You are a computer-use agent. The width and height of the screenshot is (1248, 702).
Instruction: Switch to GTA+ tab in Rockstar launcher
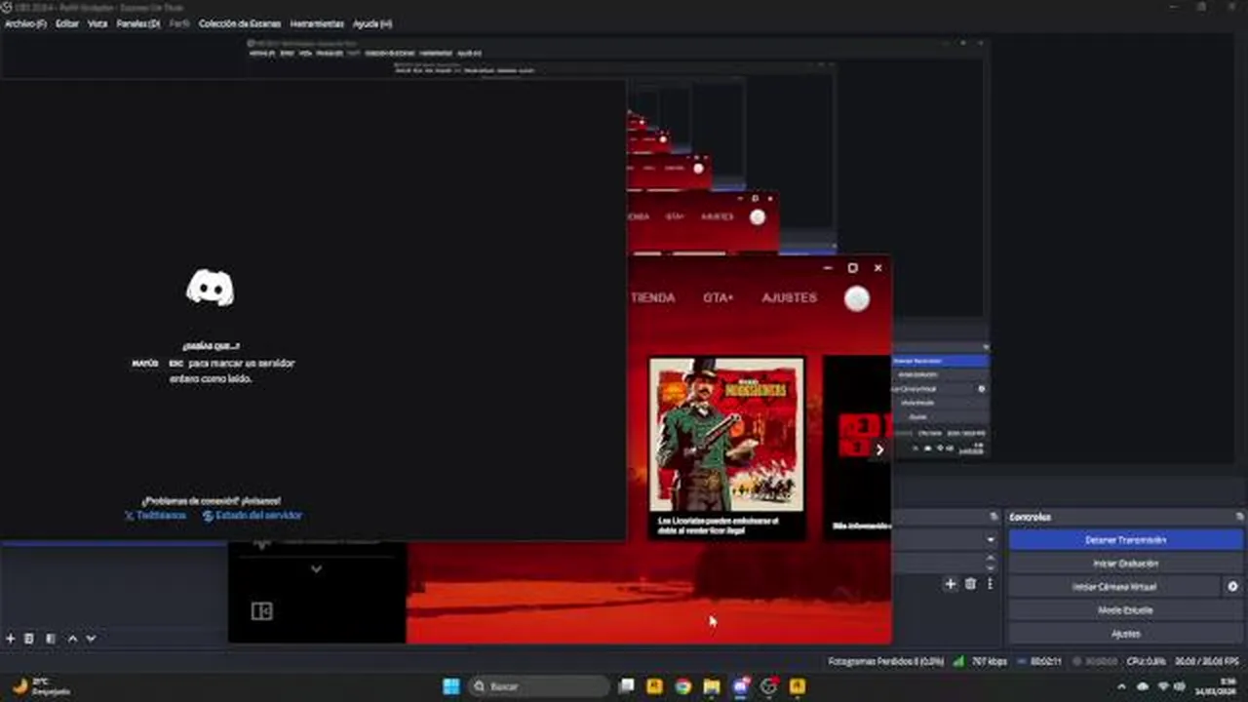pos(719,297)
